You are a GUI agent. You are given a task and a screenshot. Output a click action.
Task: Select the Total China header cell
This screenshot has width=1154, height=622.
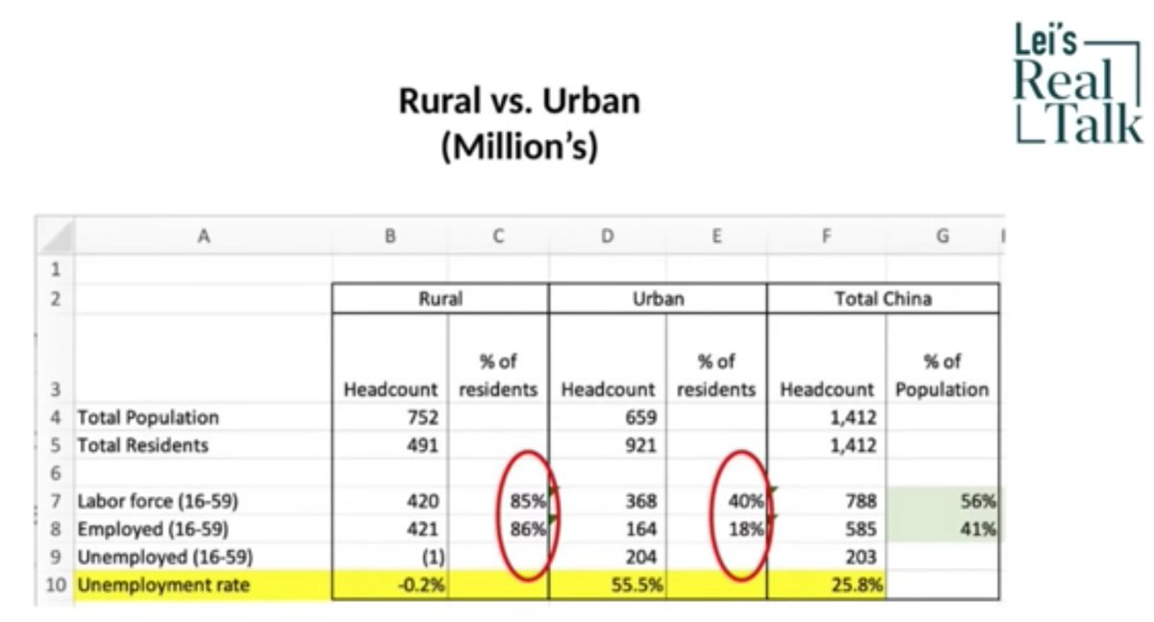point(883,299)
